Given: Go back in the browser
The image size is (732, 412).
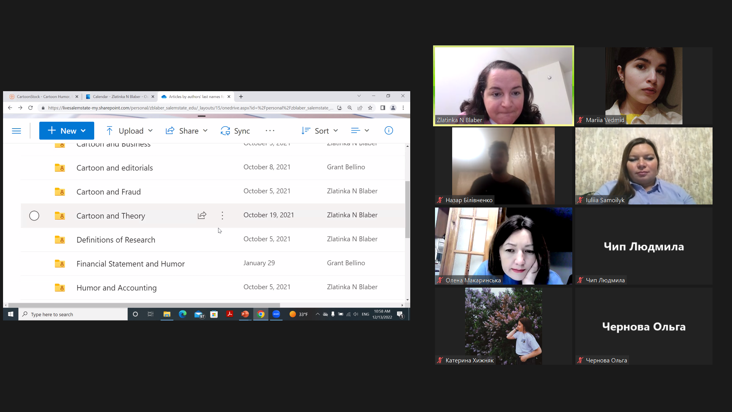Looking at the screenshot, I should 10,108.
